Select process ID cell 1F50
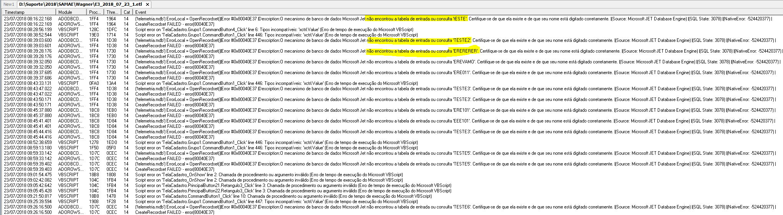This screenshot has height=215, width=783. [x=94, y=148]
